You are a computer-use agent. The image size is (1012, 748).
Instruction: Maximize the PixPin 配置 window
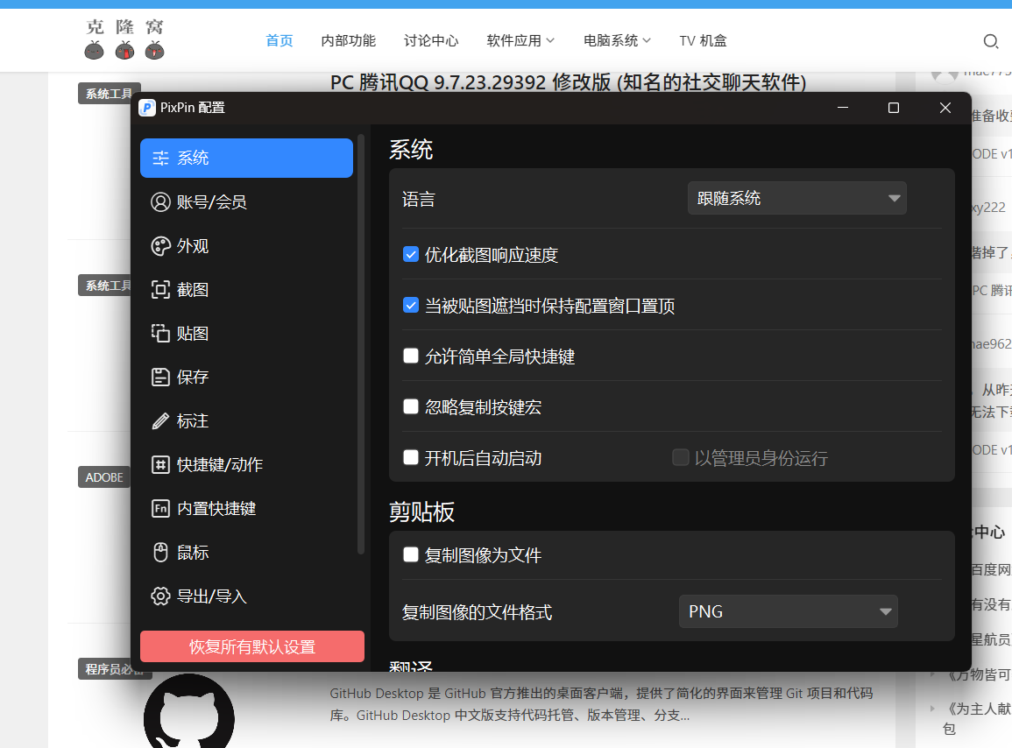(893, 108)
